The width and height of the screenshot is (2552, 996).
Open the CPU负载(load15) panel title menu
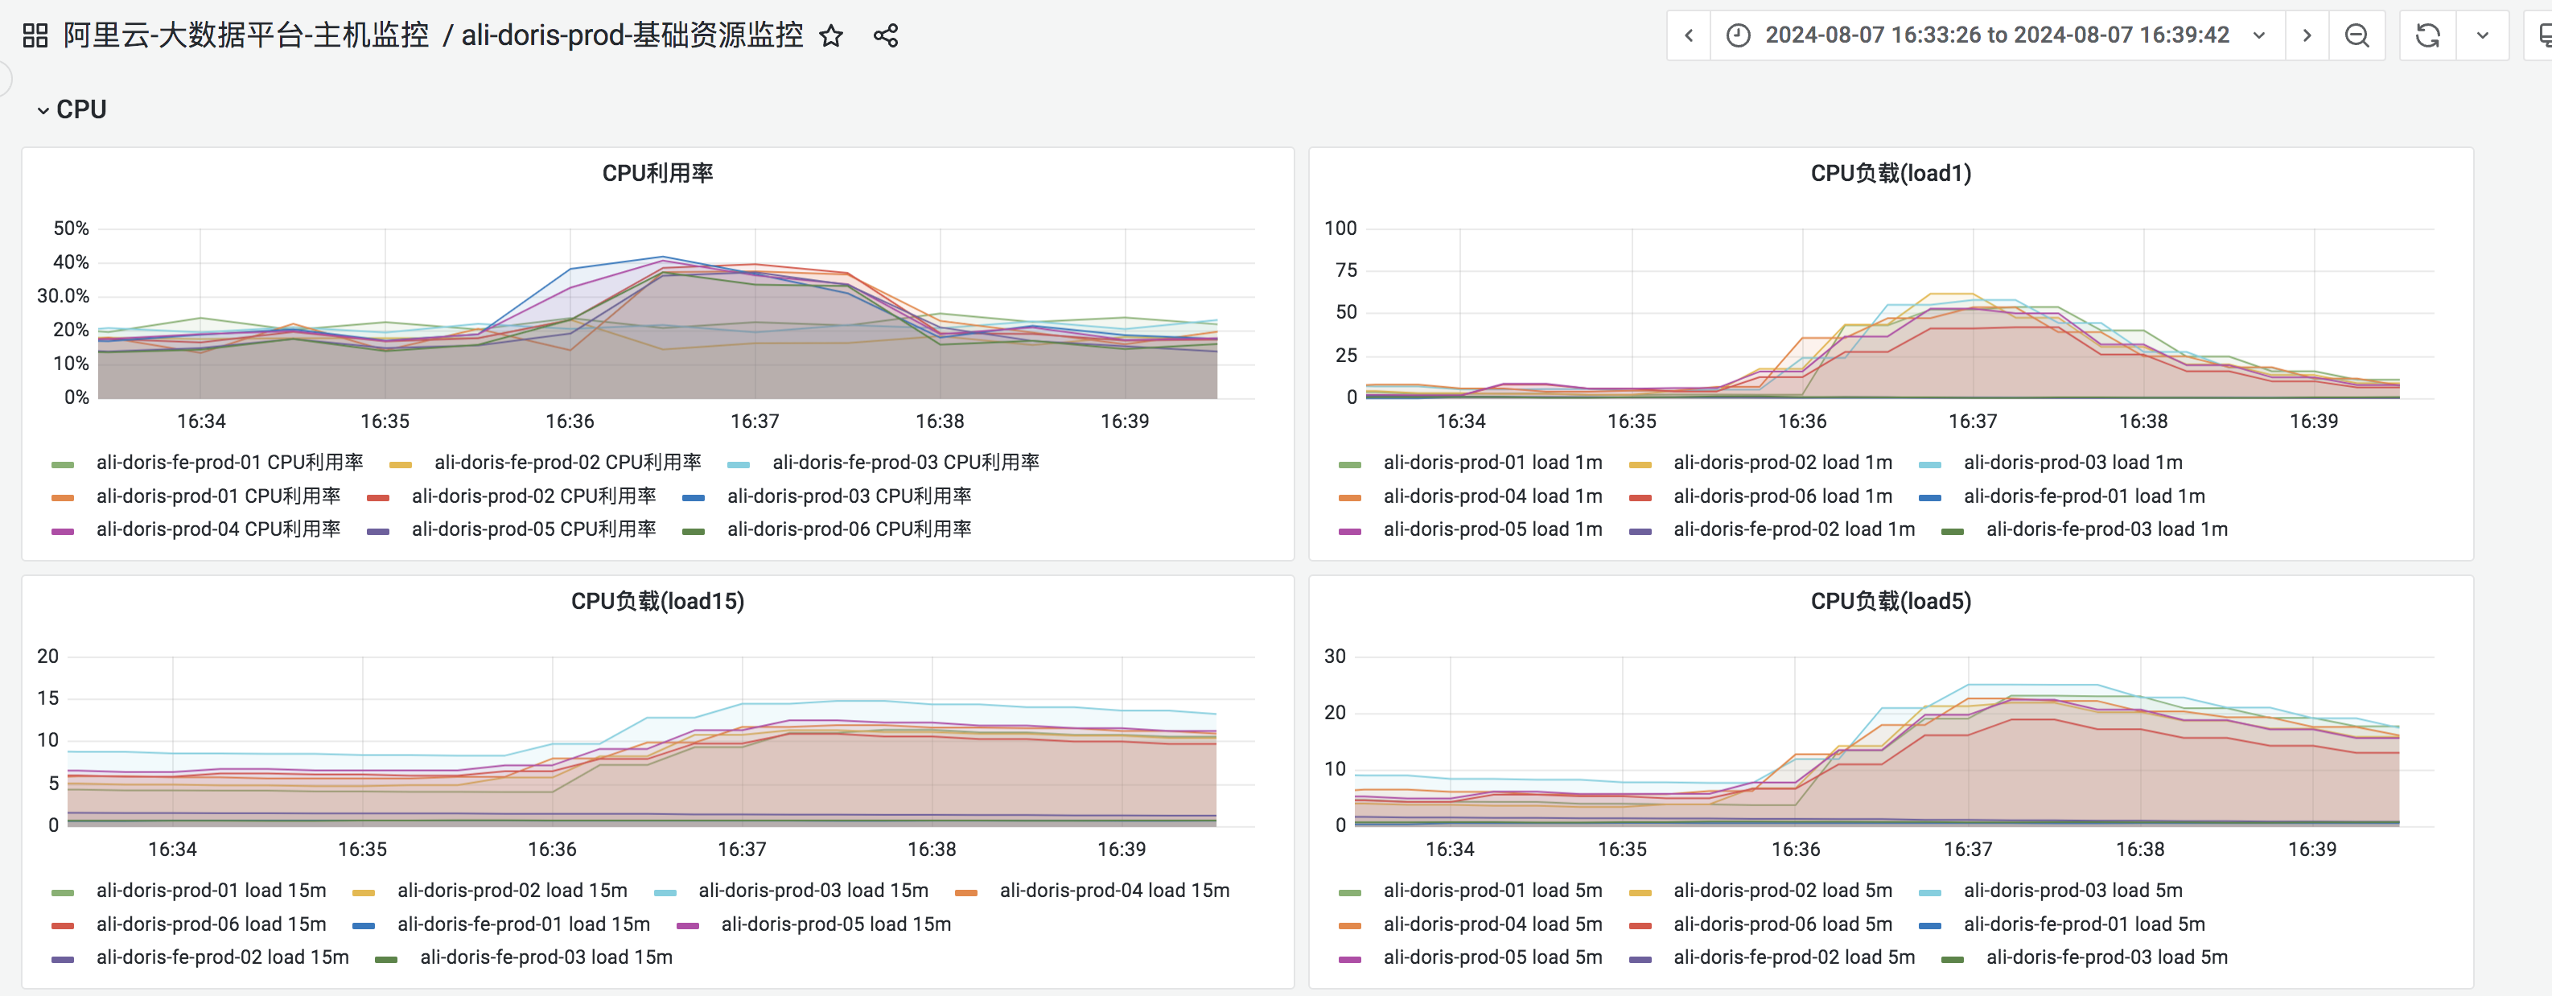pyautogui.click(x=658, y=602)
